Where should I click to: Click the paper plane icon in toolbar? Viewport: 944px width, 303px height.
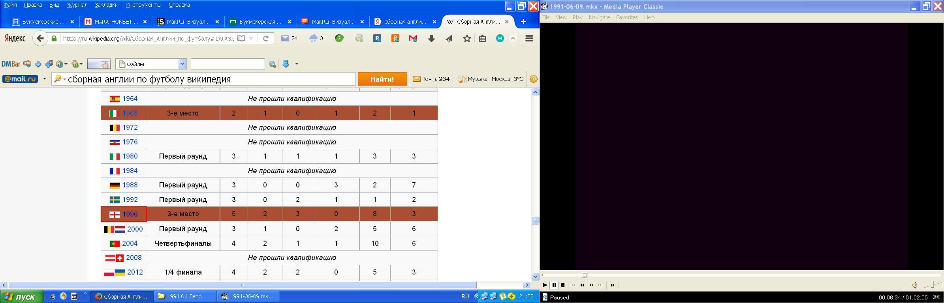coord(449,38)
